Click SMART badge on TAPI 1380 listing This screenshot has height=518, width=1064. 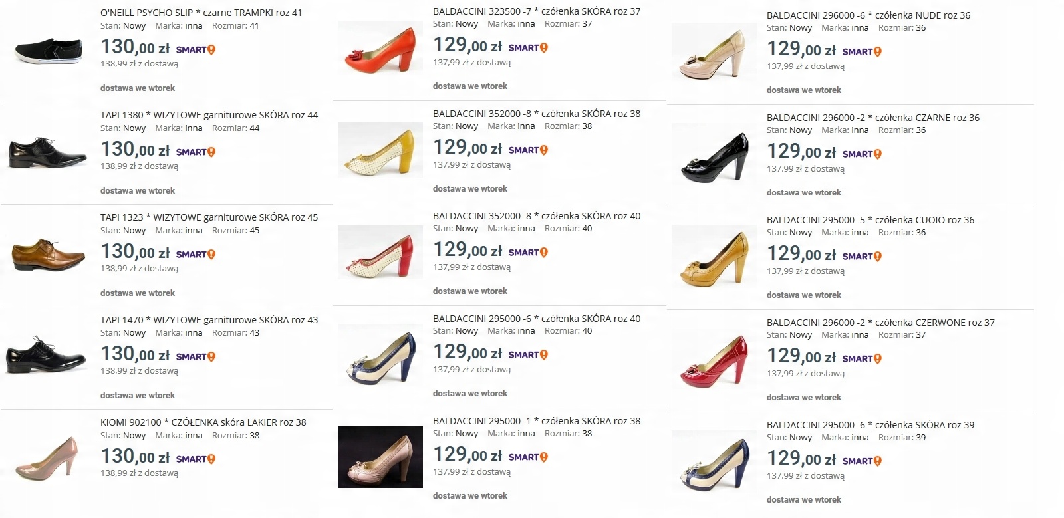pyautogui.click(x=195, y=152)
